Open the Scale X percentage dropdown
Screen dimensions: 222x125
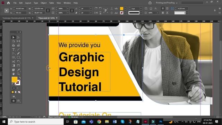click(68, 9)
